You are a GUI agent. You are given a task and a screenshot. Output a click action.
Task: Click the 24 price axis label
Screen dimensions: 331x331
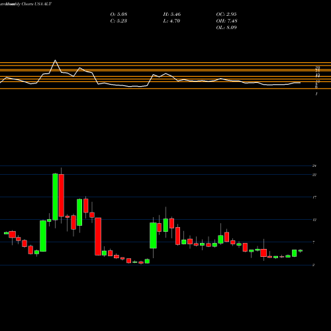tap(314, 165)
